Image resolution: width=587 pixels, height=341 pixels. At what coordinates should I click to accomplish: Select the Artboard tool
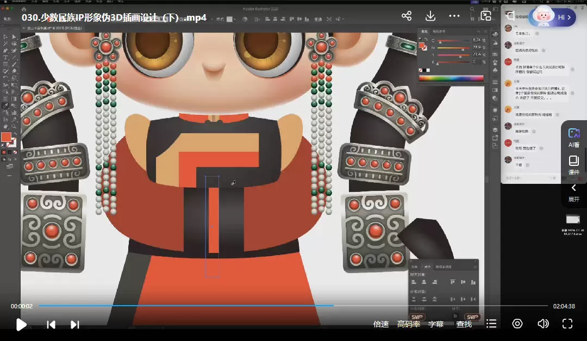click(x=5, y=119)
